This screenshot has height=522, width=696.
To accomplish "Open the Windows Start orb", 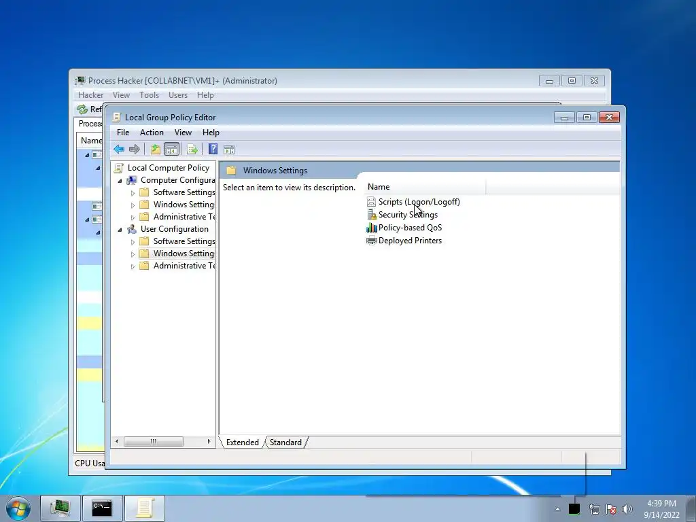I will [x=18, y=508].
